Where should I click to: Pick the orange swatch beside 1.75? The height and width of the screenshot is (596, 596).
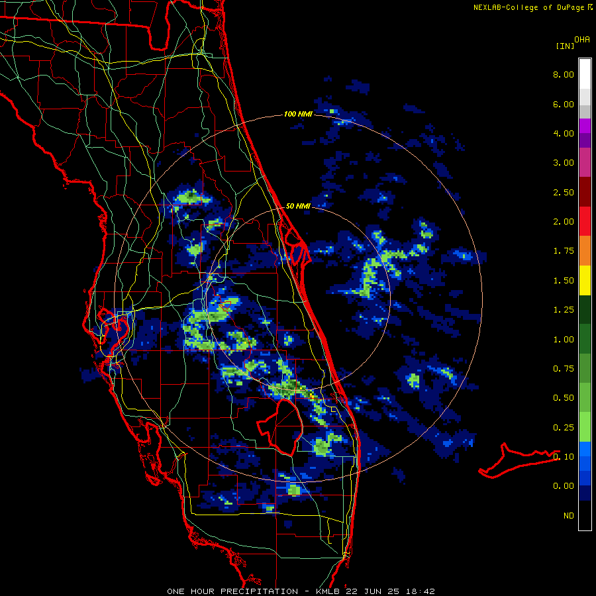tap(585, 251)
